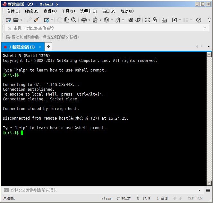Expand the New tab group dropdown arrow
The width and height of the screenshot is (213, 203).
click(x=180, y=20)
